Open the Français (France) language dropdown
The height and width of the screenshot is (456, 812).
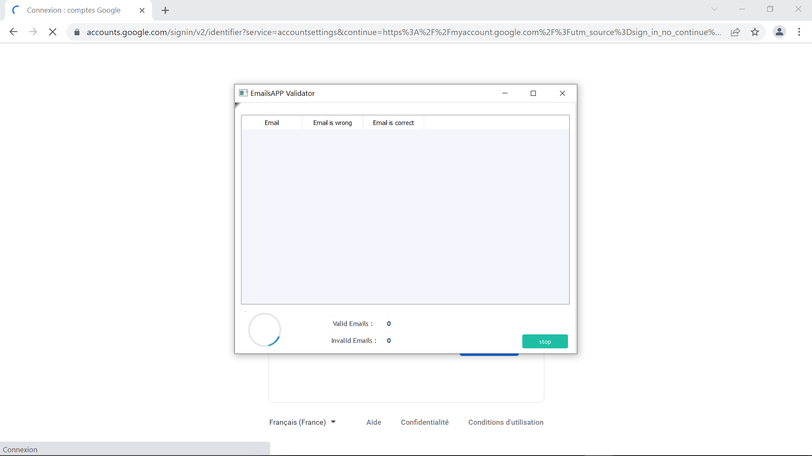[302, 422]
